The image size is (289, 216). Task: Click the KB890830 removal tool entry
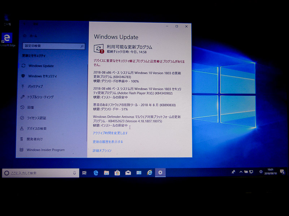(134, 107)
